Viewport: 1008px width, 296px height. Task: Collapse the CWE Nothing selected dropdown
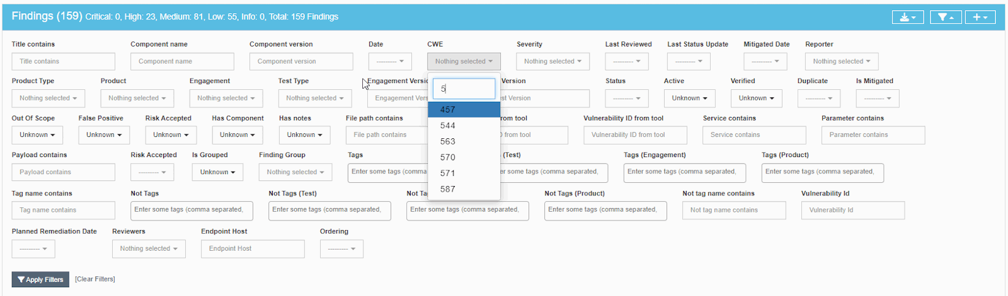[464, 62]
